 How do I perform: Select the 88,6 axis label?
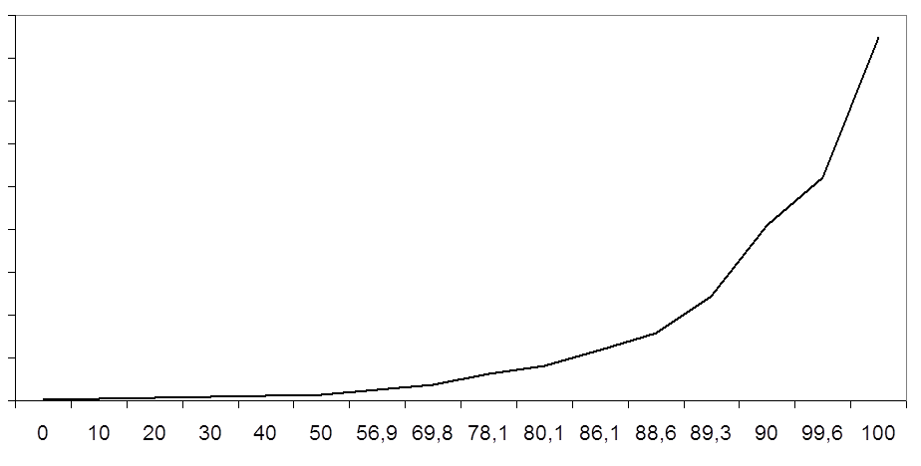click(655, 433)
